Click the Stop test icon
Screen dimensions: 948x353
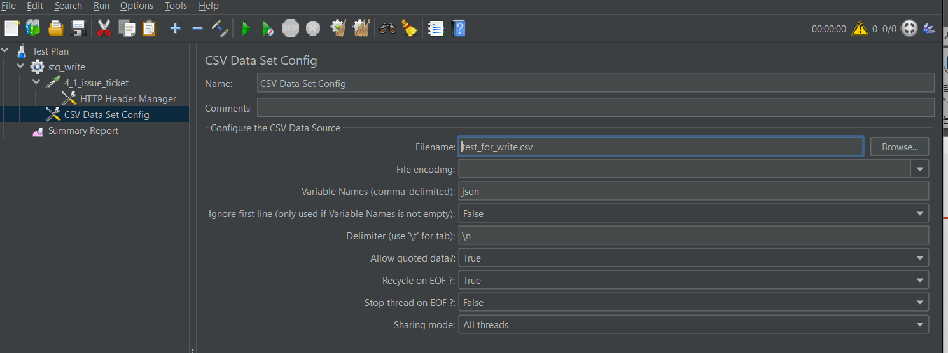click(290, 28)
